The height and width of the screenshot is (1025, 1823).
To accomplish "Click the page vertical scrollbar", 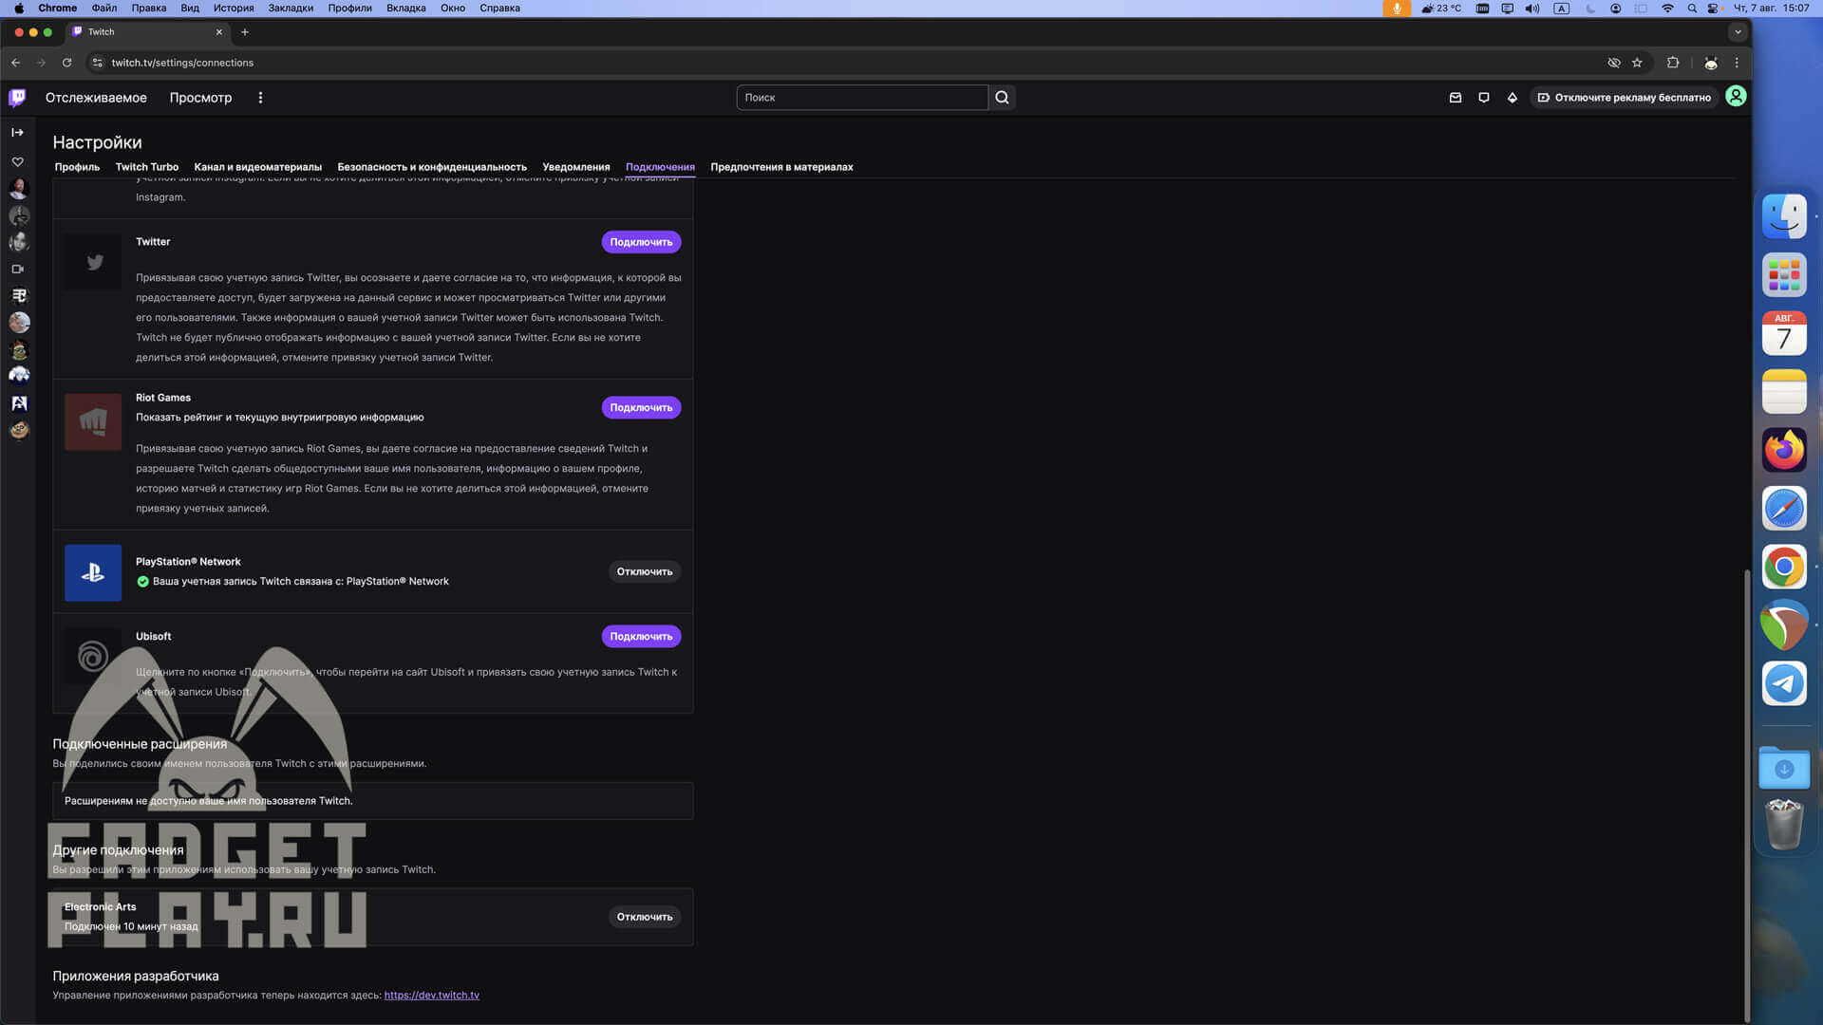I will (x=1746, y=795).
